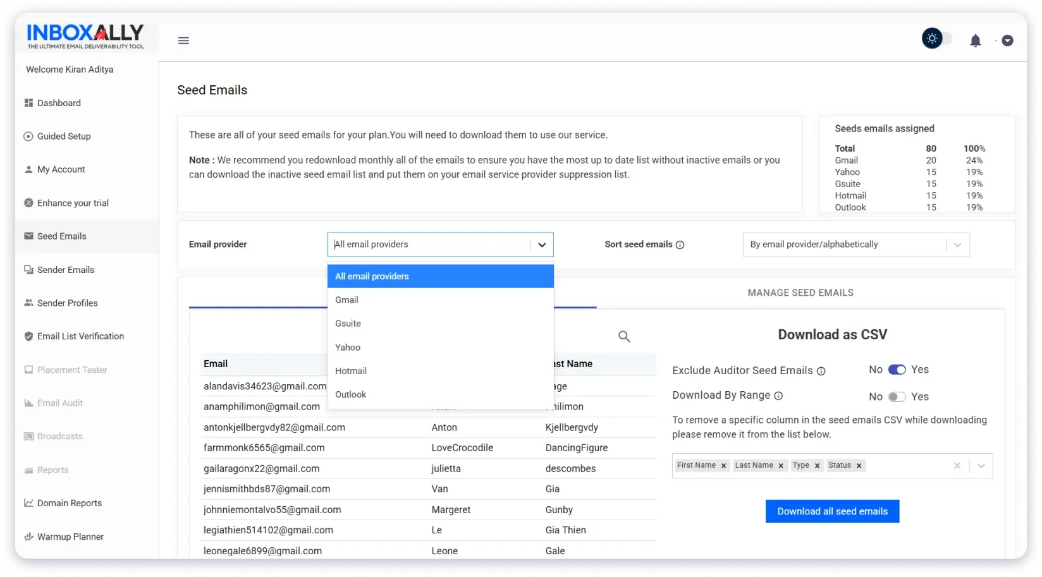This screenshot has height=577, width=1042.
Task: Select farmmonk6565@gmail.com email cell
Action: (x=264, y=447)
